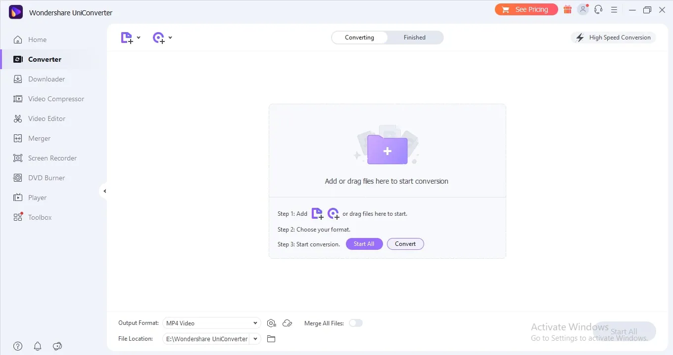Click the Start All button in Step 3
Viewport: 673px width, 355px height.
364,244
